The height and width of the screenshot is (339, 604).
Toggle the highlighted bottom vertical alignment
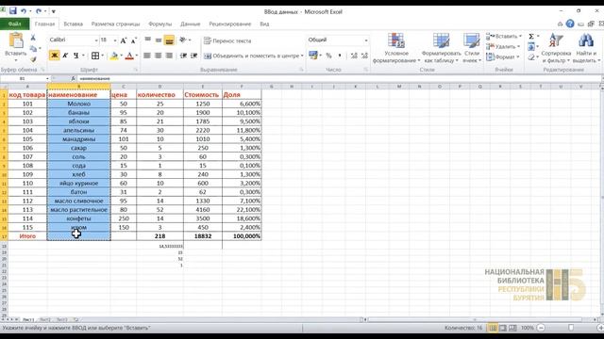(169, 40)
